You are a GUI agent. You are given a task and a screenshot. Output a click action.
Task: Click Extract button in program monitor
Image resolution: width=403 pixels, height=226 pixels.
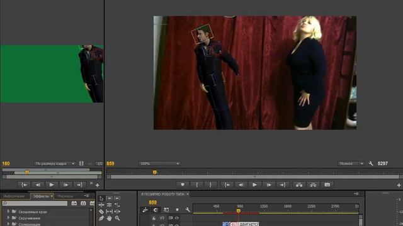coord(313,185)
